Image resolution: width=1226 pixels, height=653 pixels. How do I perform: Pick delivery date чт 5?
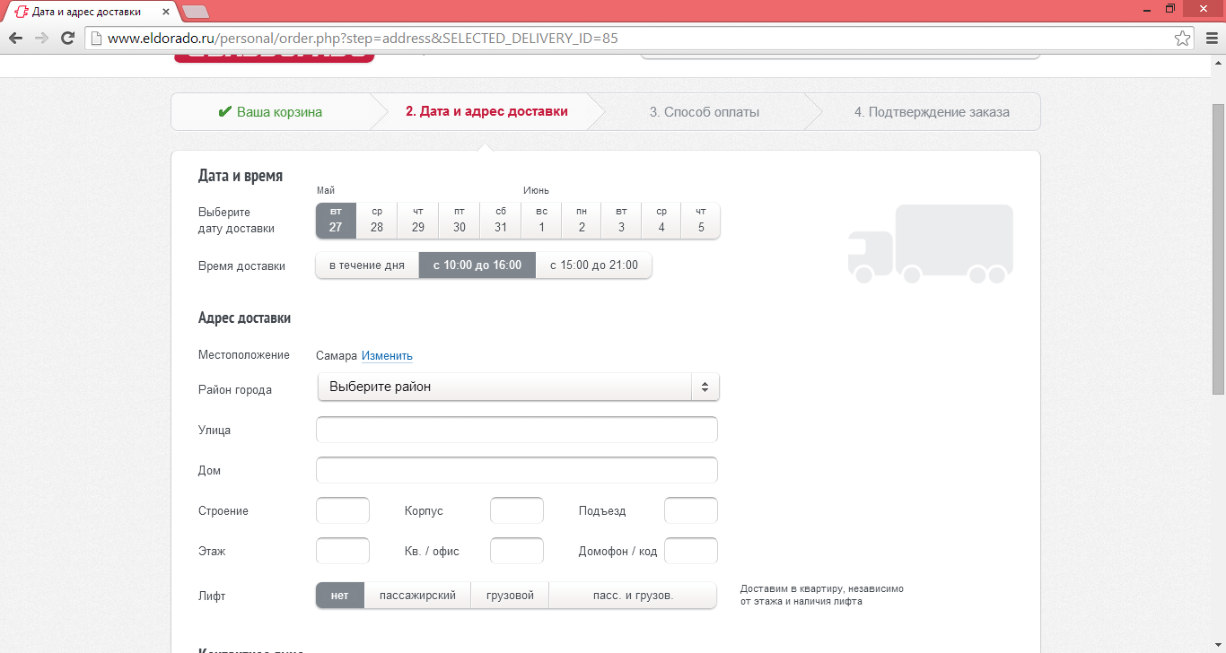coord(701,221)
